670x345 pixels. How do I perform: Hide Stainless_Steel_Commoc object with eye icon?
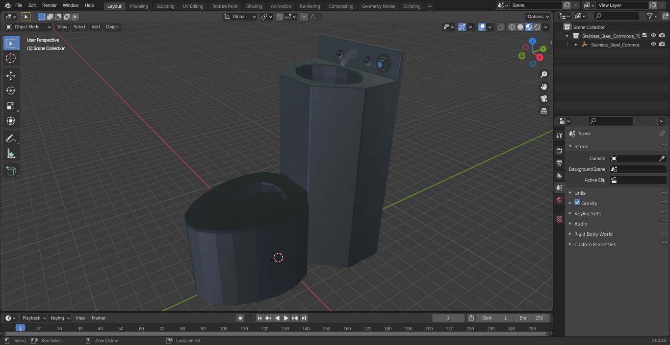(653, 45)
